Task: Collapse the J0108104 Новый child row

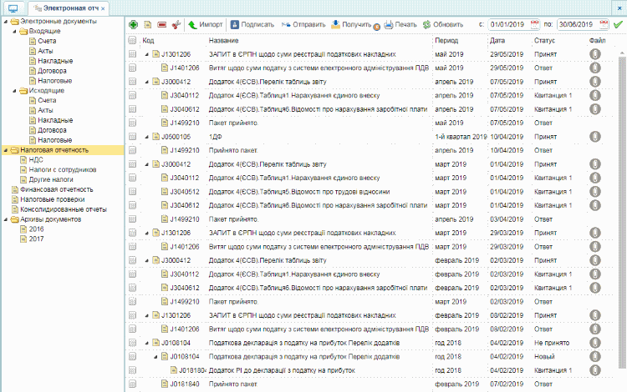Action: pos(155,357)
